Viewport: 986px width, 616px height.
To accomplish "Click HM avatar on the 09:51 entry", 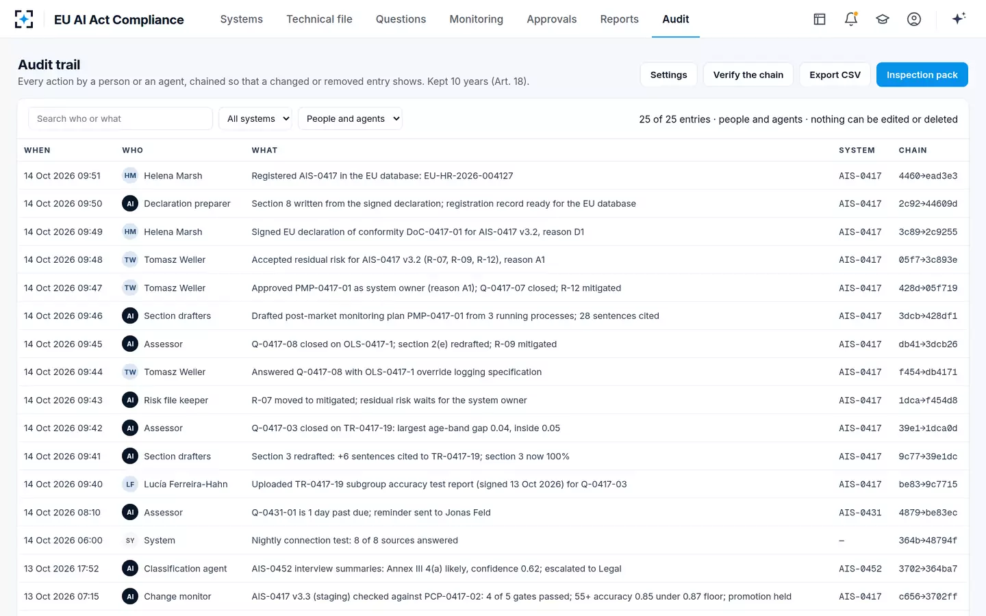I will (x=130, y=176).
